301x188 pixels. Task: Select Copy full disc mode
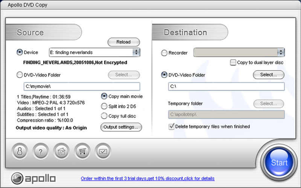click(104, 116)
